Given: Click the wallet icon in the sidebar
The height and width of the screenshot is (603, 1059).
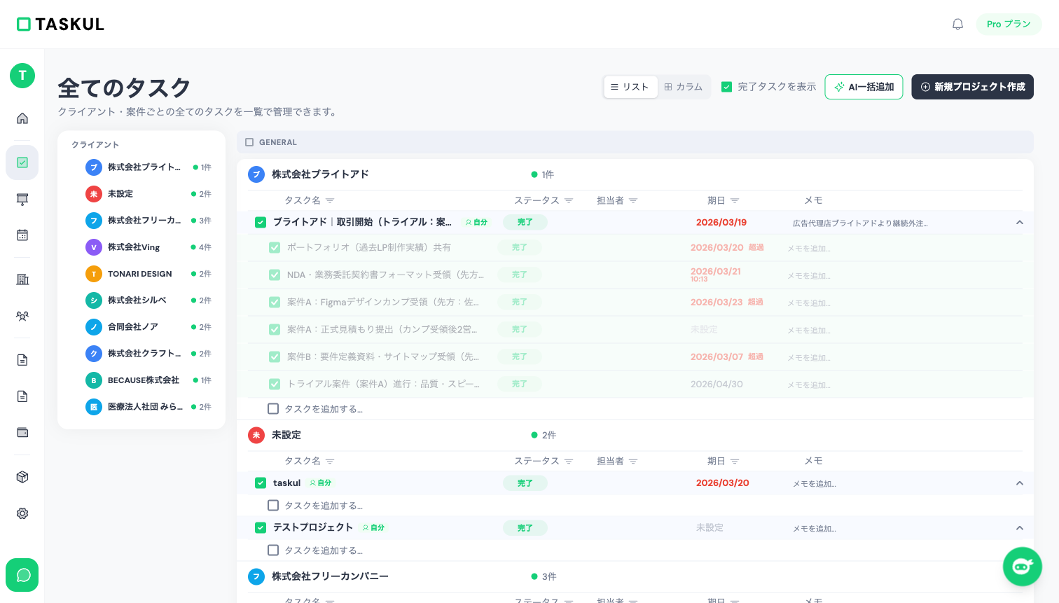Looking at the screenshot, I should (x=22, y=432).
